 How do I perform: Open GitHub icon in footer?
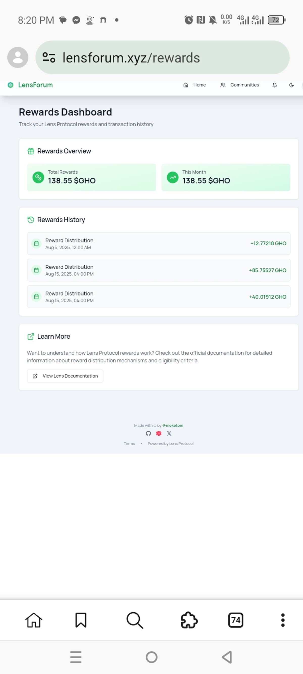pos(148,434)
